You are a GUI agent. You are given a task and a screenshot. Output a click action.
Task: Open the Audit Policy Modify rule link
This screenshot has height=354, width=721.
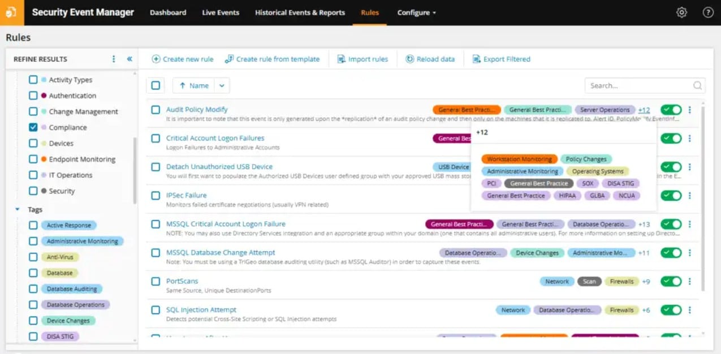coord(197,109)
